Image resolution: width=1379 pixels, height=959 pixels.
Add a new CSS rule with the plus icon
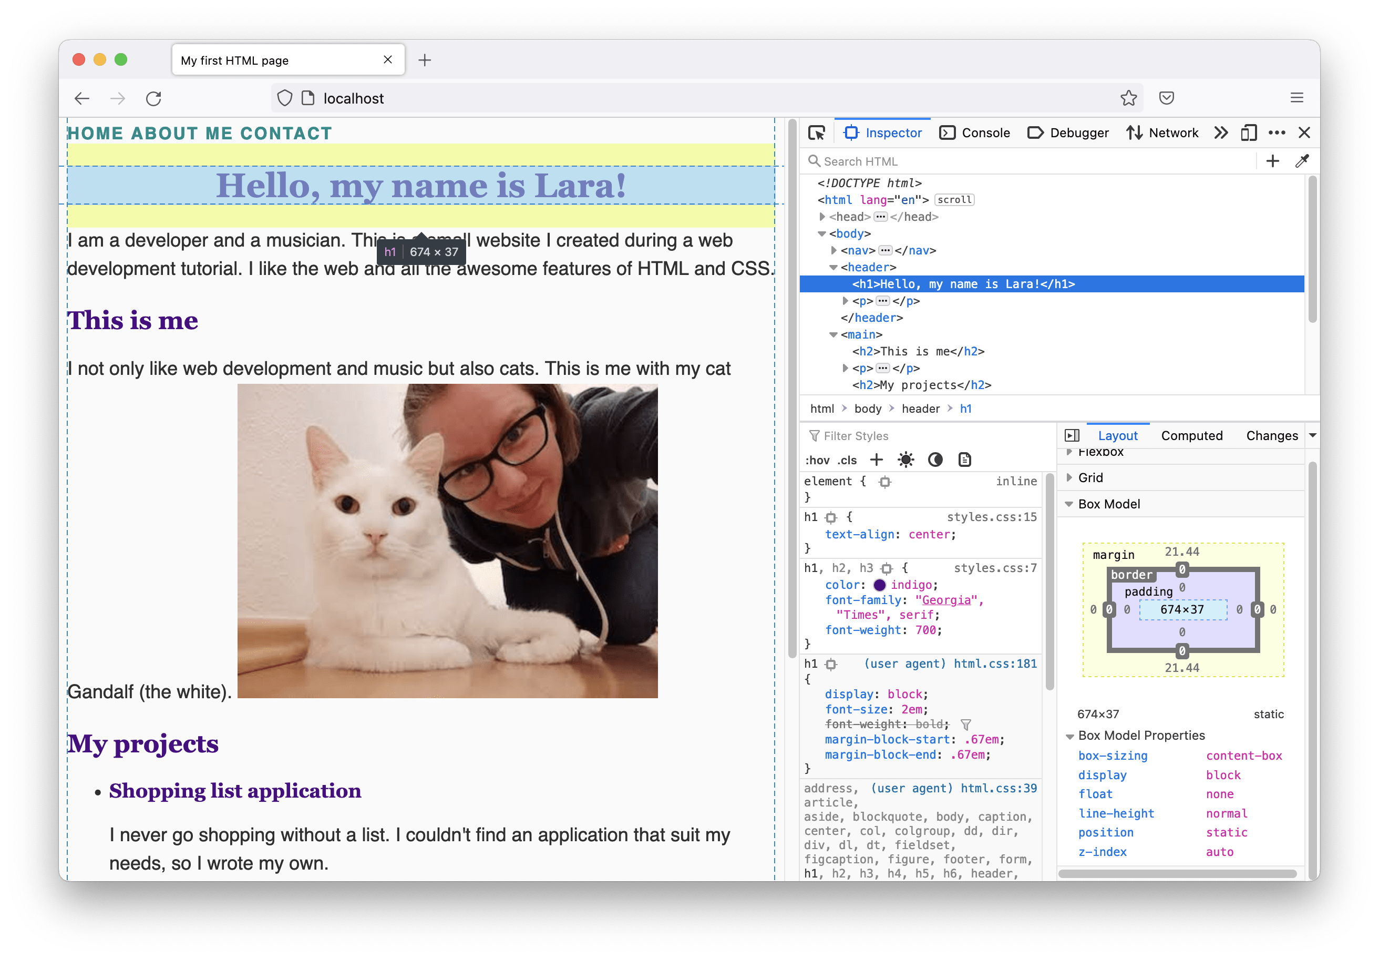point(876,460)
